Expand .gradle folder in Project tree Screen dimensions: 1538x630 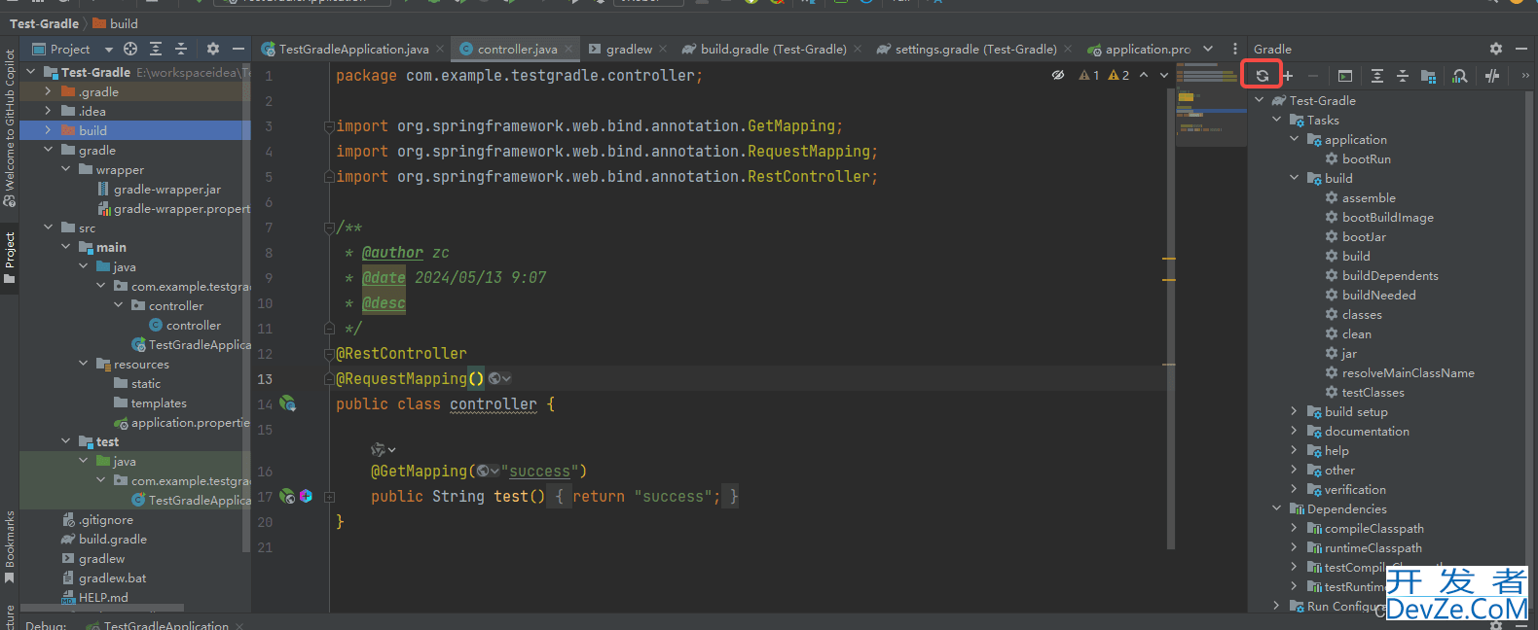click(x=48, y=91)
